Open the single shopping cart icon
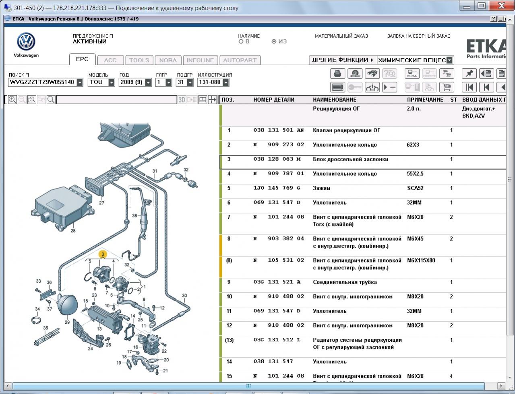This screenshot has width=515, height=394. [x=447, y=87]
